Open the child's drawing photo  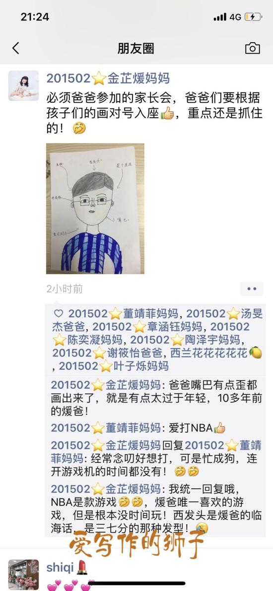[95, 209]
